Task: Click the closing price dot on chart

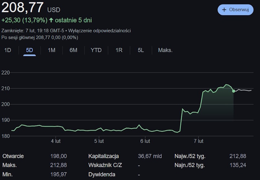Action: tap(234, 91)
